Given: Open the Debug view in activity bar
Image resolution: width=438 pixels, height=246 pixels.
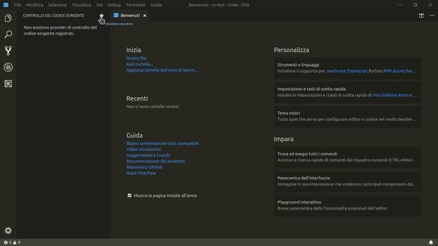Looking at the screenshot, I should (x=8, y=67).
